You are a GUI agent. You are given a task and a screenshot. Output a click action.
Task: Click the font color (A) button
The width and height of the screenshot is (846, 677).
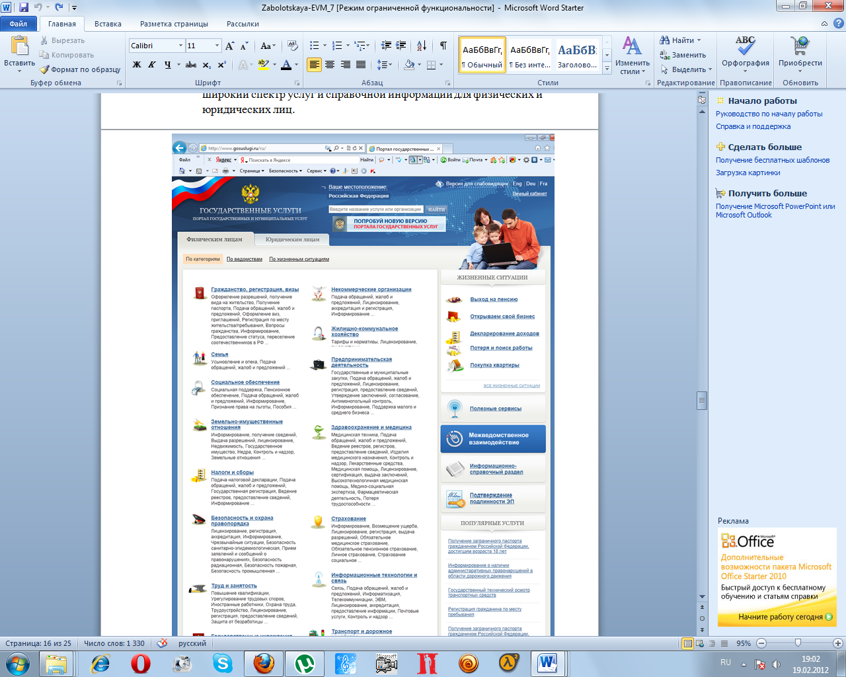pyautogui.click(x=286, y=65)
